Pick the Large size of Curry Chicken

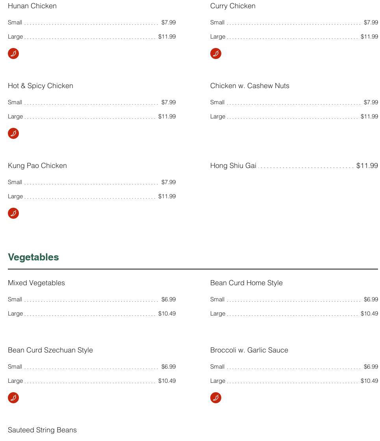click(x=218, y=37)
